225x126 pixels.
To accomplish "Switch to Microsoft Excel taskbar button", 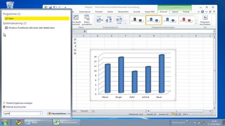I will (66, 122).
